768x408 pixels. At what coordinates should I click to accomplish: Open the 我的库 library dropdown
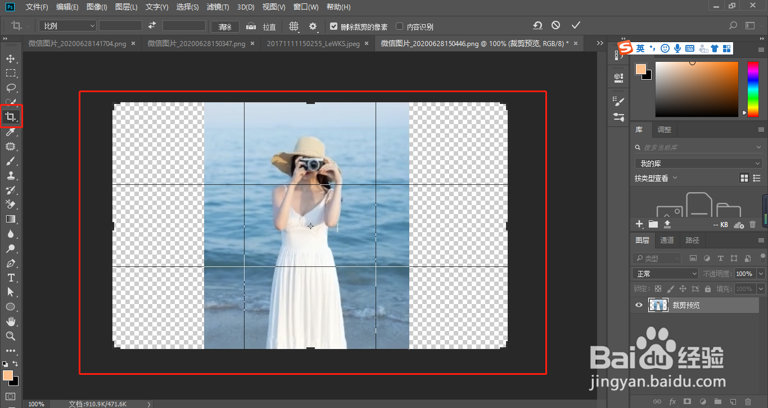click(x=698, y=164)
